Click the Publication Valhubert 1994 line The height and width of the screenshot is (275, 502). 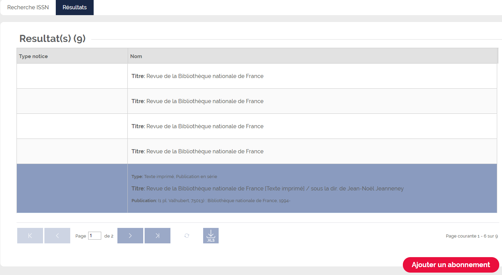211,201
